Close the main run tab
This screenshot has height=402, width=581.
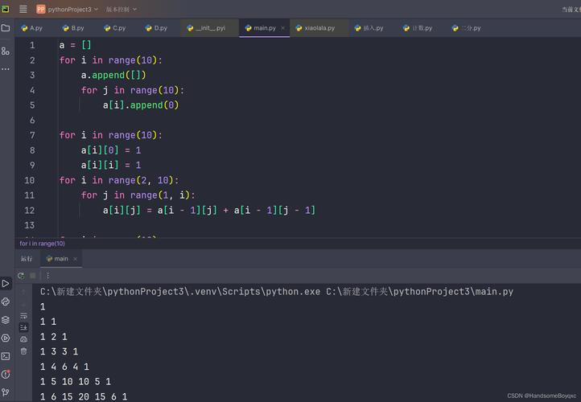pos(75,259)
